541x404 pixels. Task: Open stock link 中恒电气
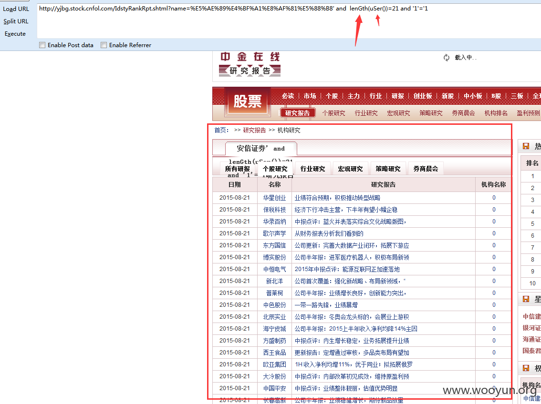pyautogui.click(x=275, y=269)
